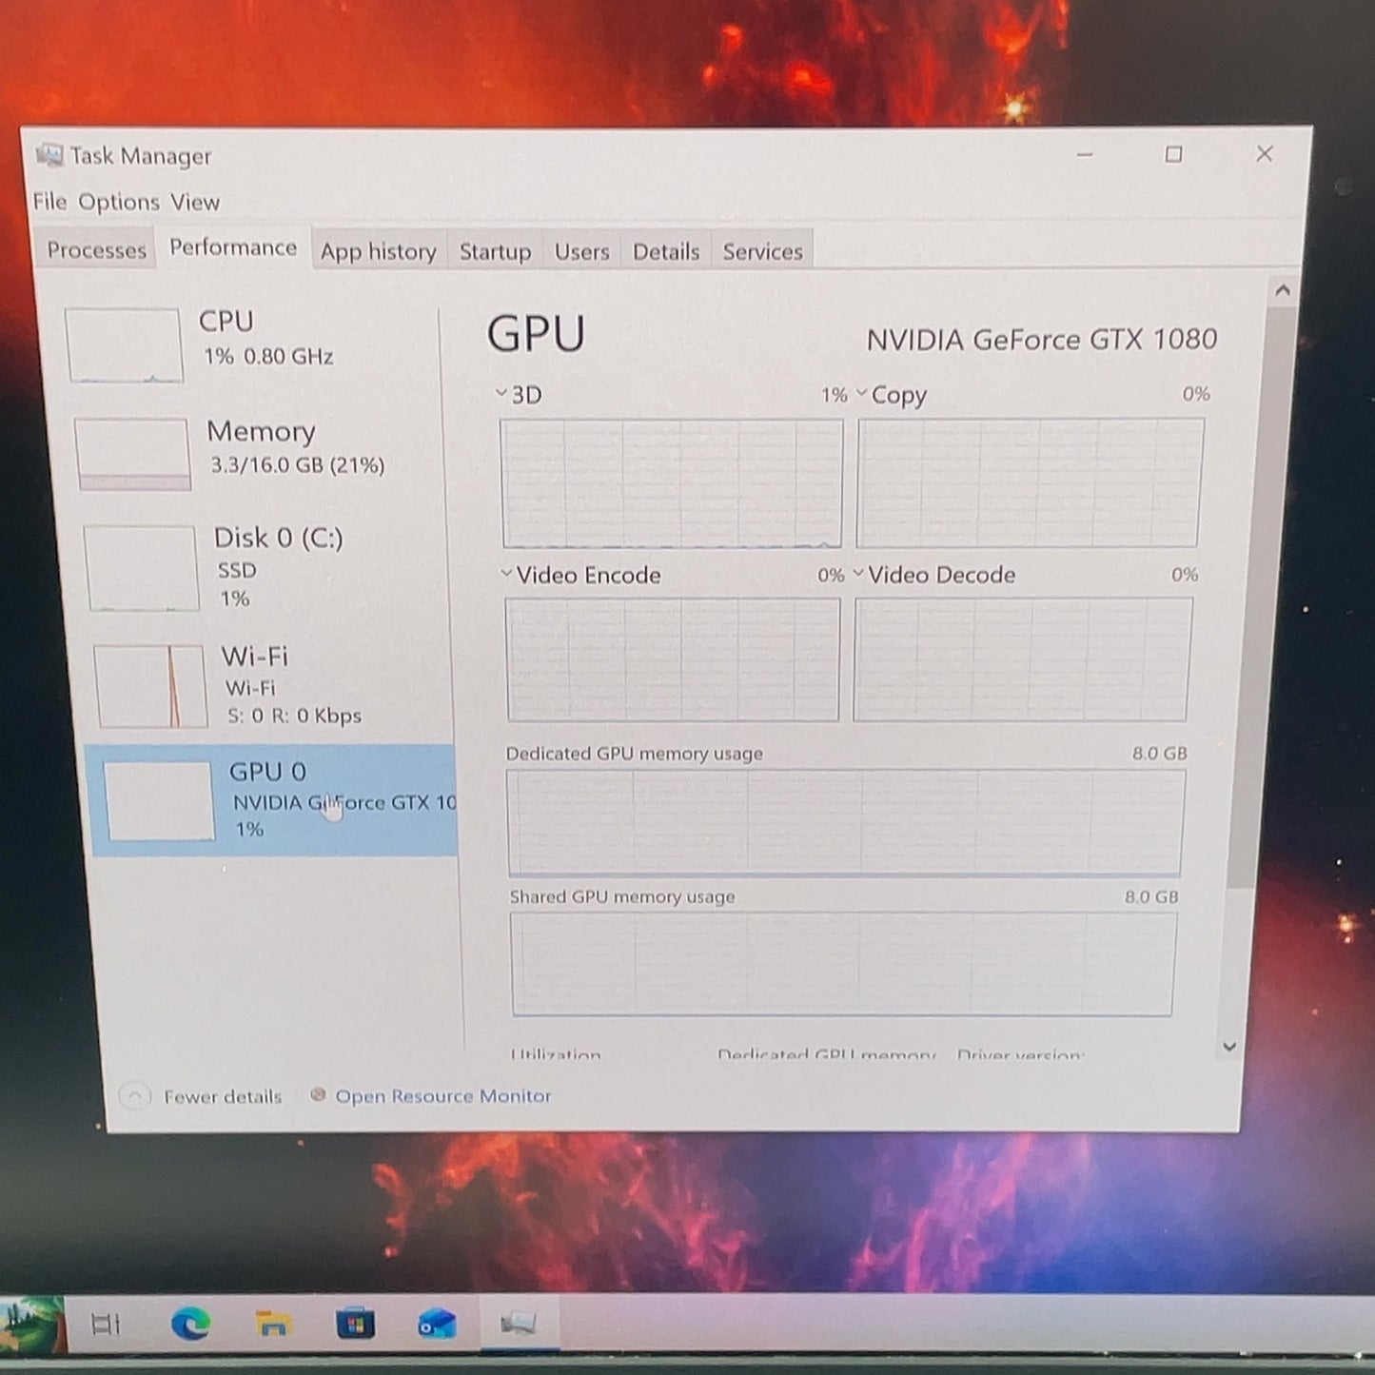Click the Copy usage graph
The width and height of the screenshot is (1375, 1375).
[1029, 482]
